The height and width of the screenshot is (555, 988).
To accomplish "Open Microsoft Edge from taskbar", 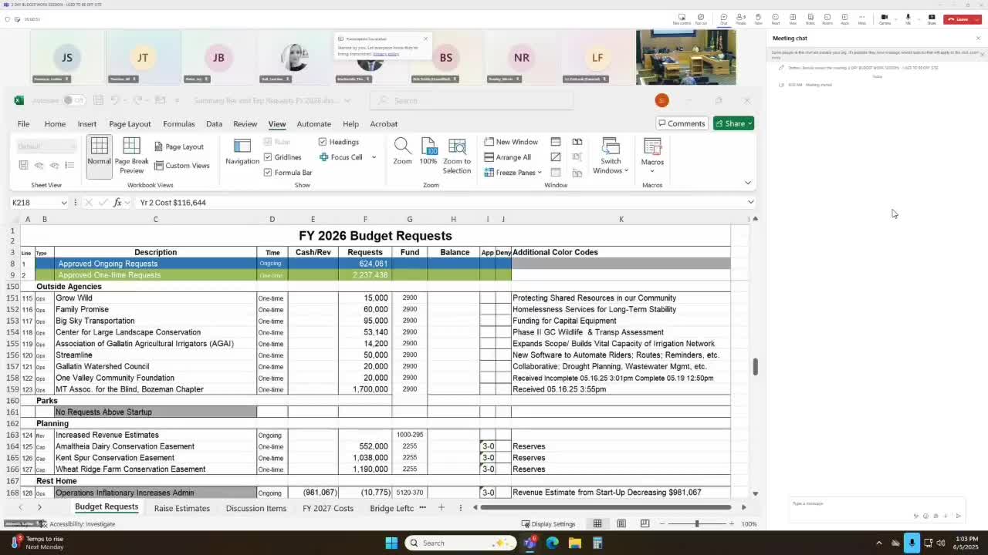I will (x=552, y=543).
